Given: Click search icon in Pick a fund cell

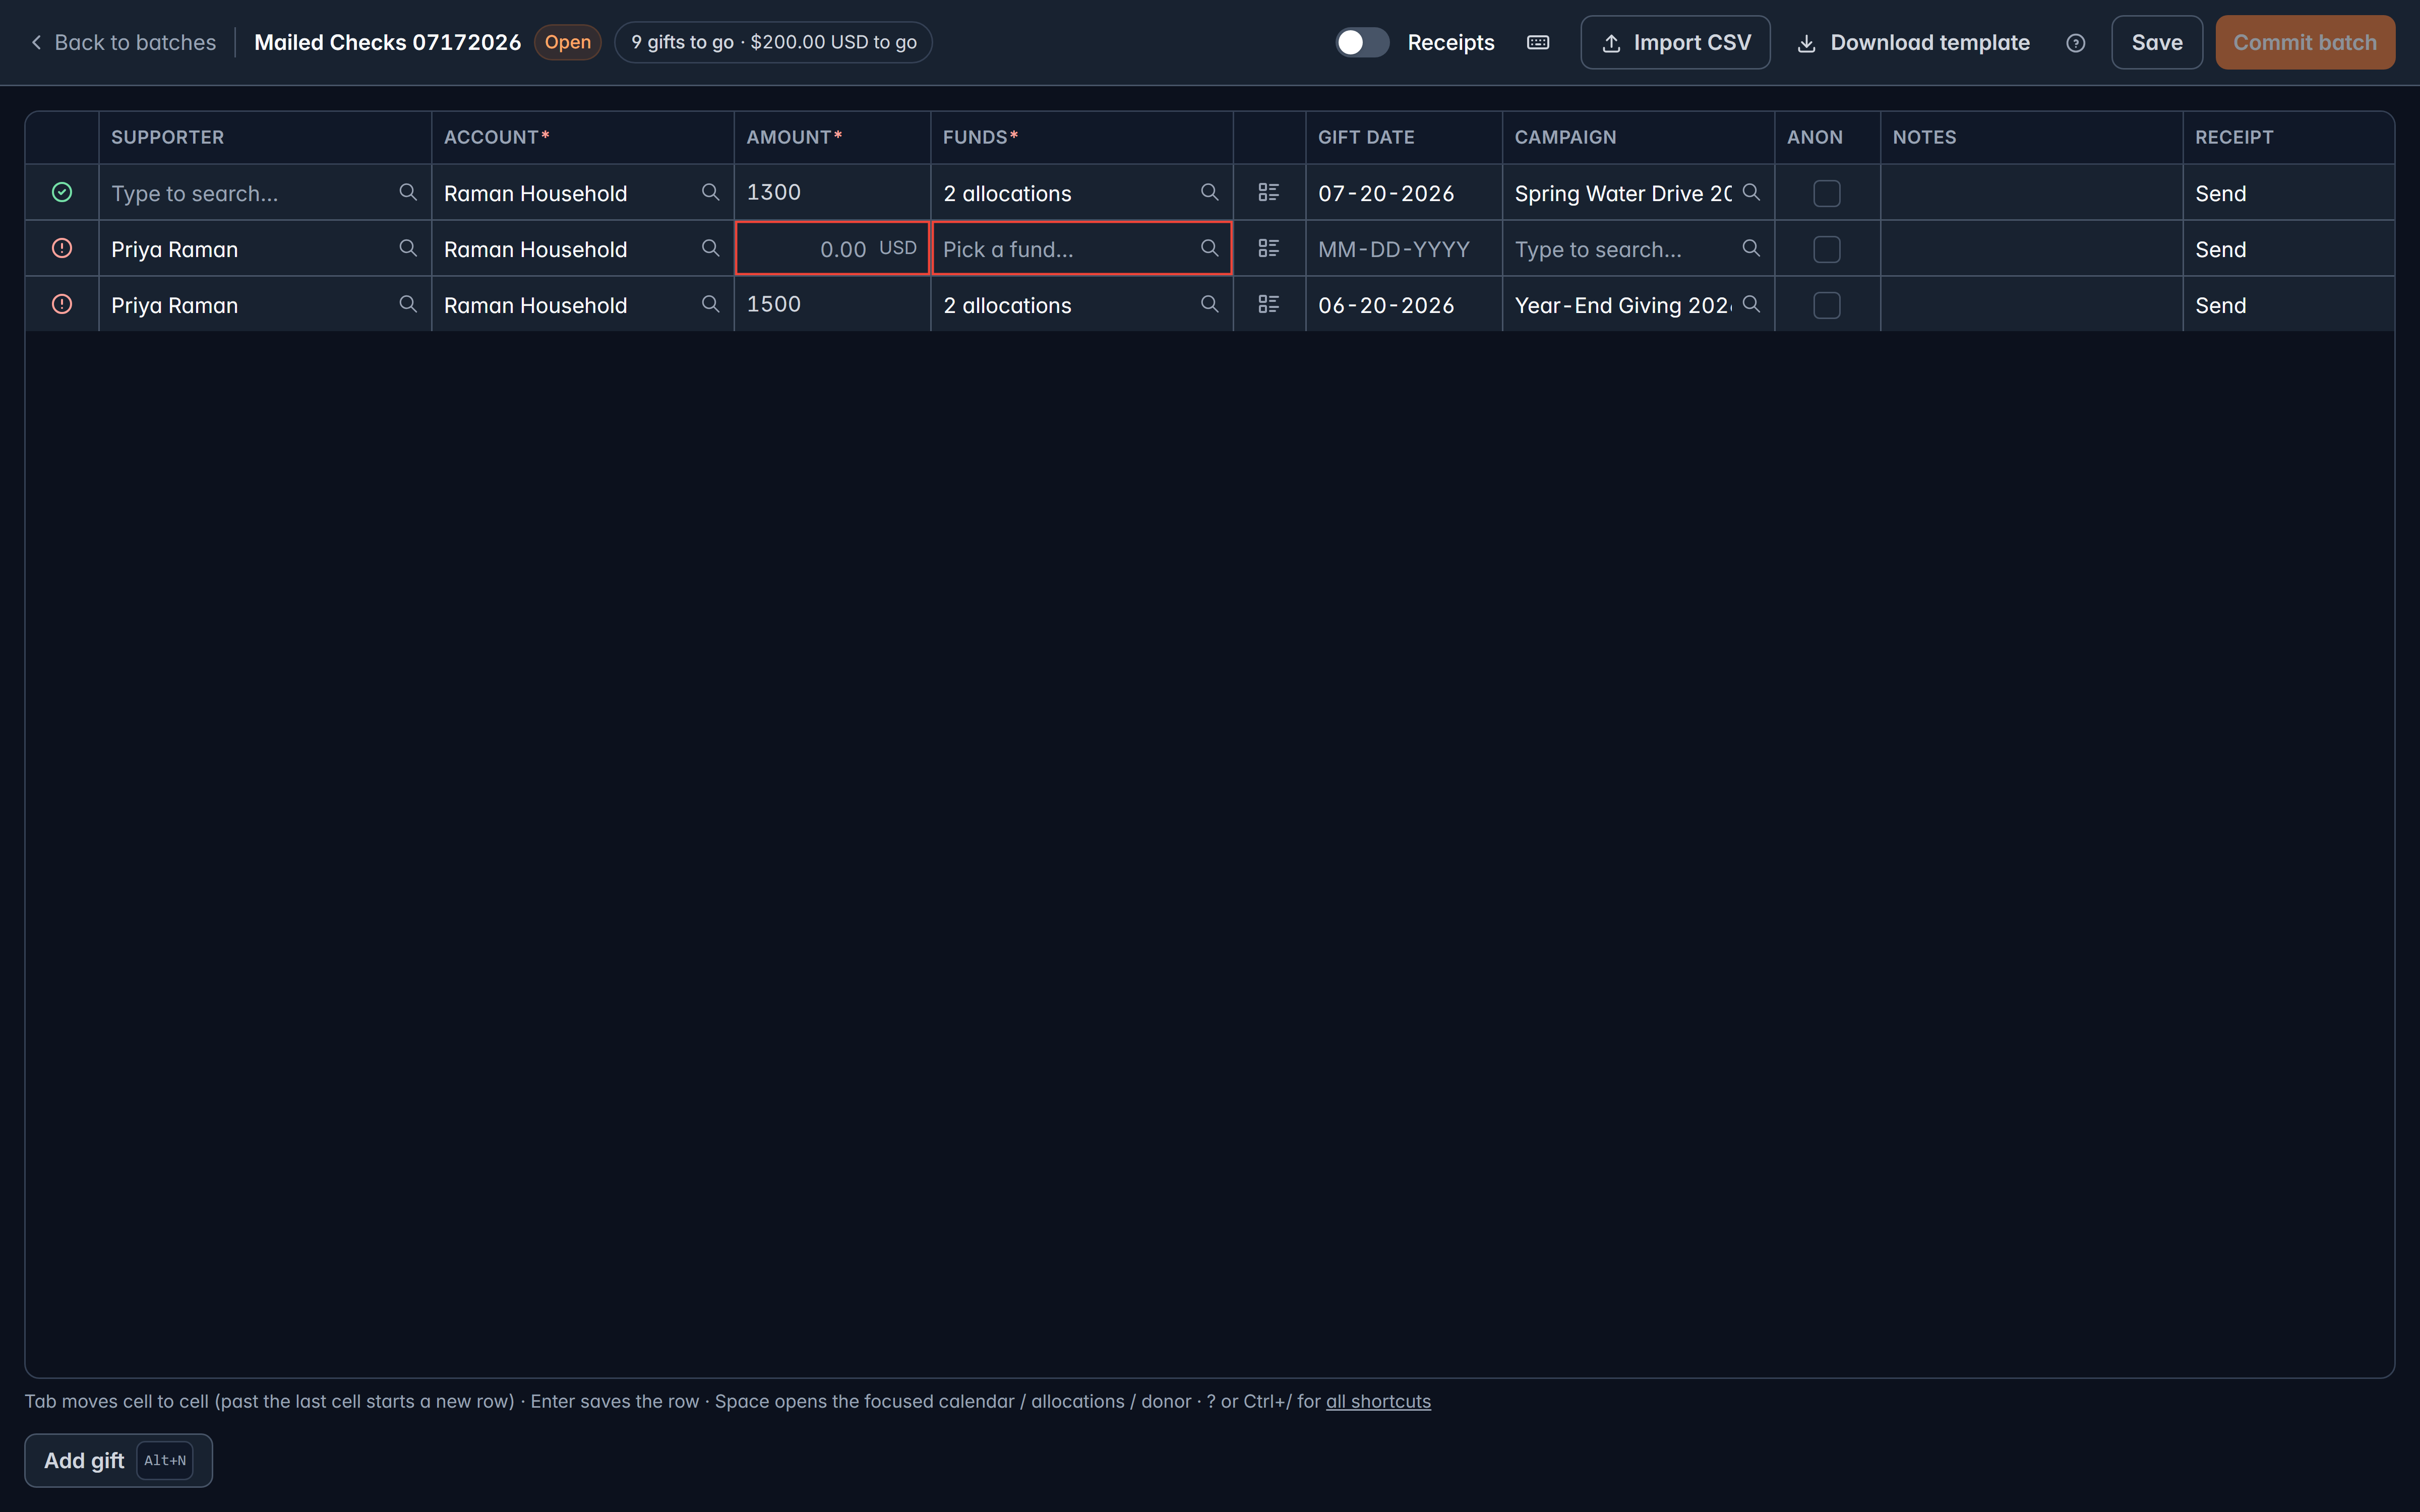Looking at the screenshot, I should click(1210, 248).
